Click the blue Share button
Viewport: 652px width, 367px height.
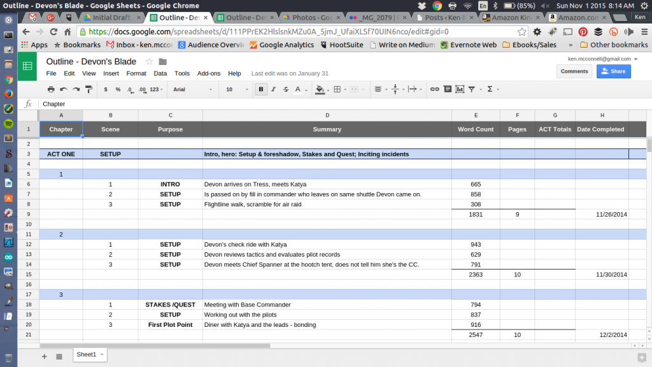click(613, 71)
